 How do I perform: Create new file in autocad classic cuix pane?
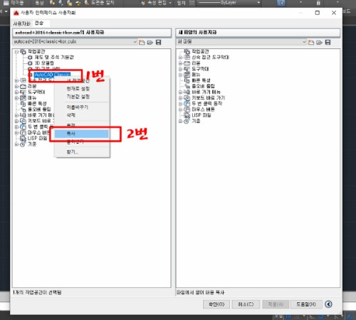[x=142, y=42]
